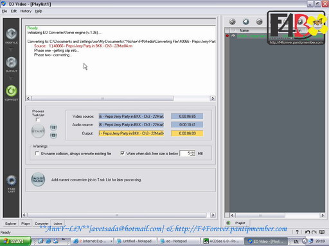Image resolution: width=329 pixels, height=246 pixels.
Task: Enable always overwrite existing file on collision
Action: point(37,153)
